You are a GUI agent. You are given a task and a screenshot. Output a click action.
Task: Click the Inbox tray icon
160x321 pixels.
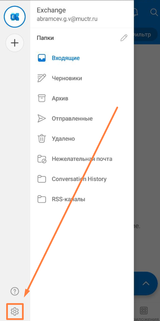[42, 58]
